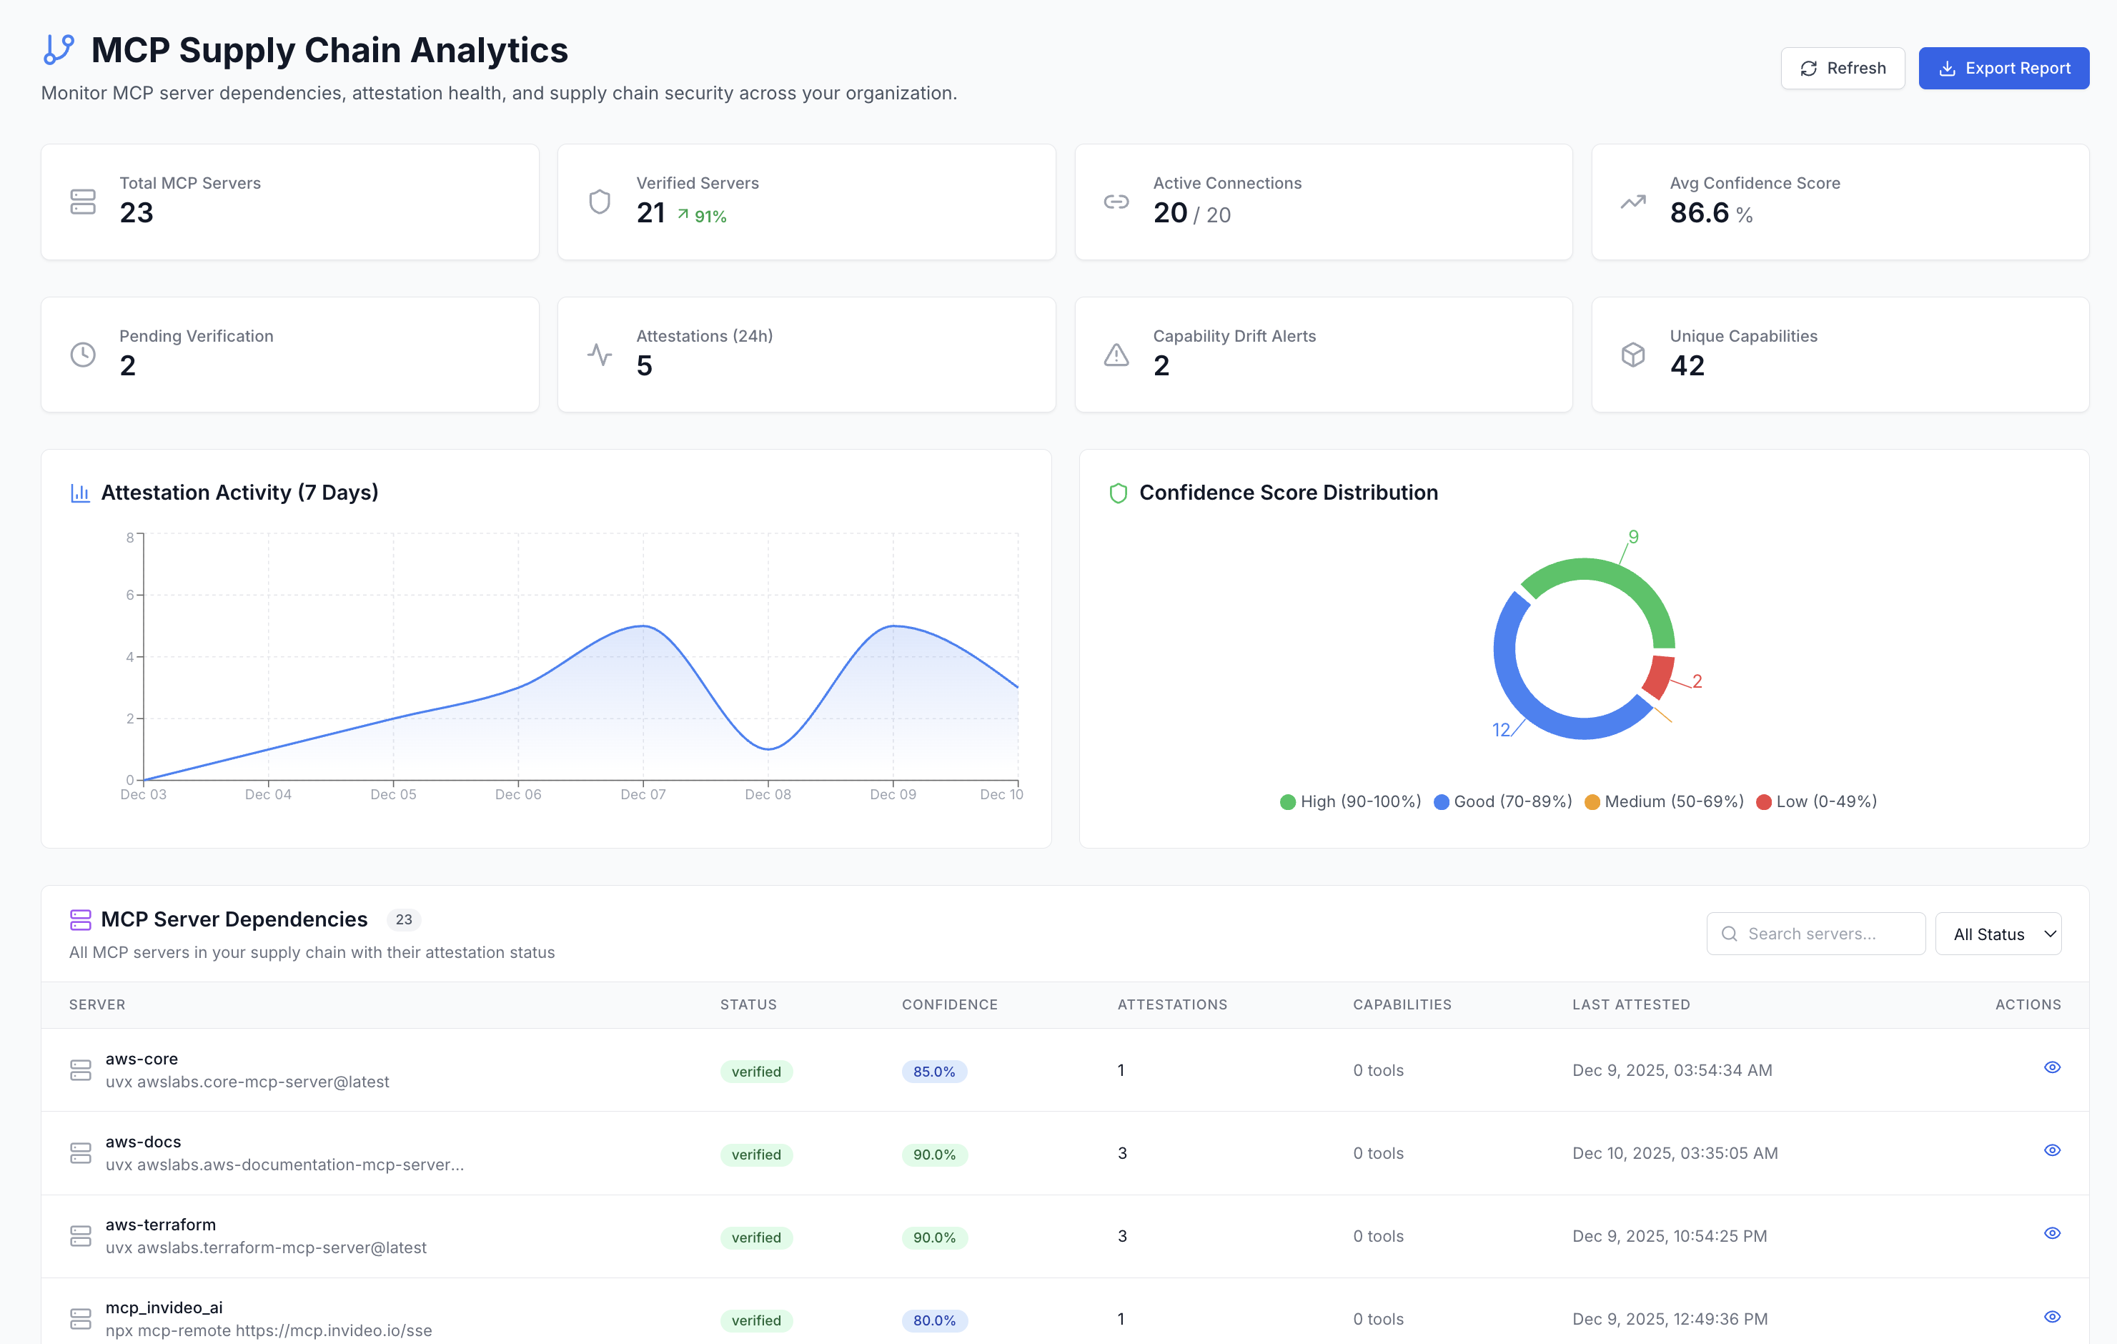Click the warning triangle on Capability Drift Alerts
Screen dimensions: 2117x1344
point(1116,355)
